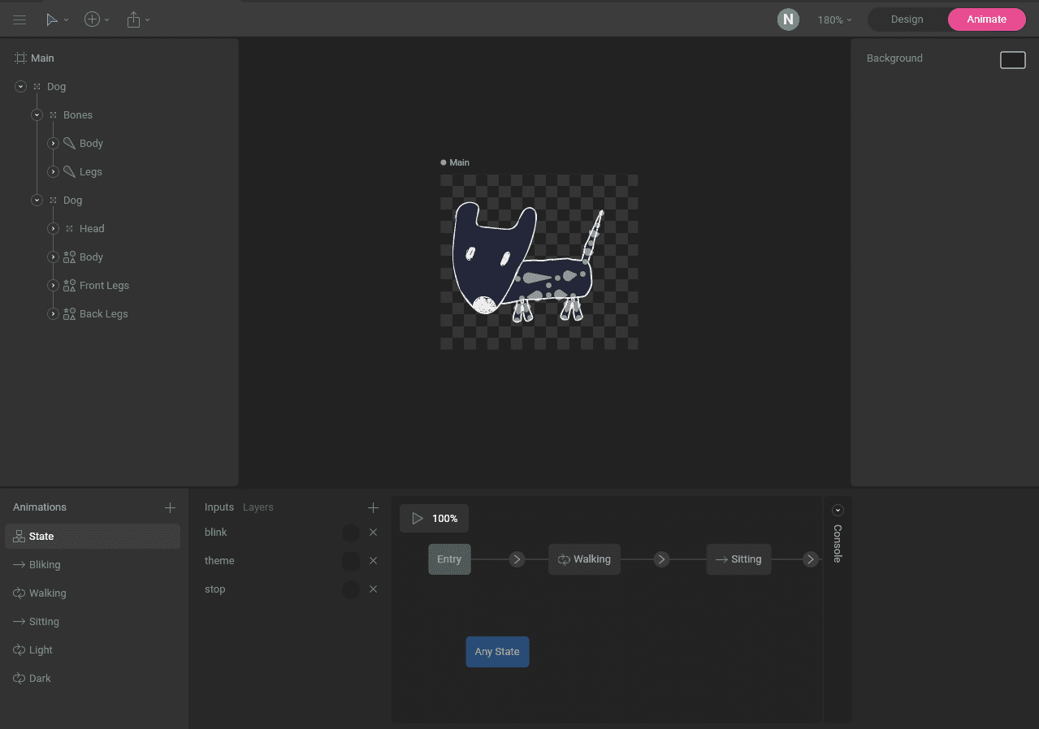Click the Front Legs shape icon
The height and width of the screenshot is (729, 1039).
click(x=69, y=286)
